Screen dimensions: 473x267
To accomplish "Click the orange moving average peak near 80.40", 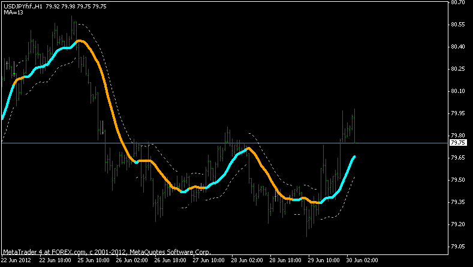I will 81,41.
